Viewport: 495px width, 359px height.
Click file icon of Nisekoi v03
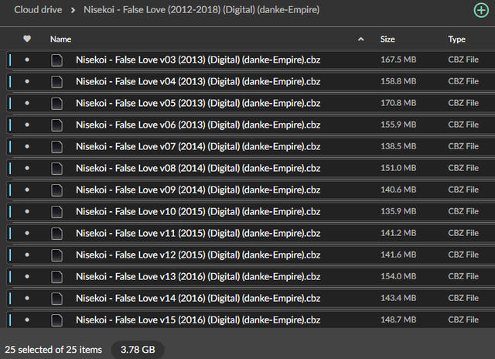point(56,60)
